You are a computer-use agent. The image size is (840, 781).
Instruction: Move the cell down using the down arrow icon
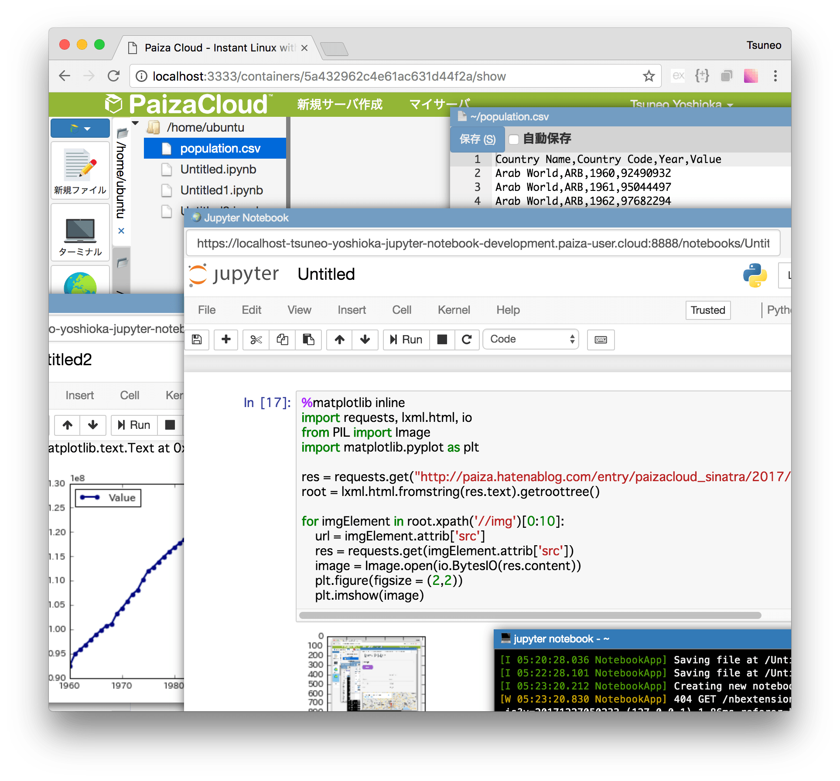pyautogui.click(x=365, y=340)
